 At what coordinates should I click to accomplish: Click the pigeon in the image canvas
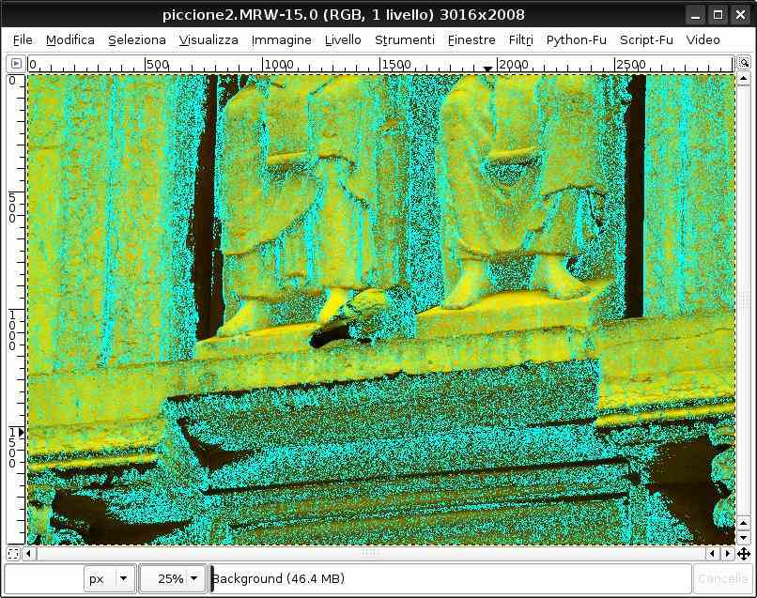tap(352, 317)
